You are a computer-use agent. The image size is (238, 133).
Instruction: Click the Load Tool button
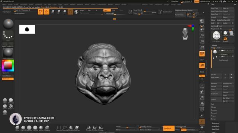pos(216,8)
